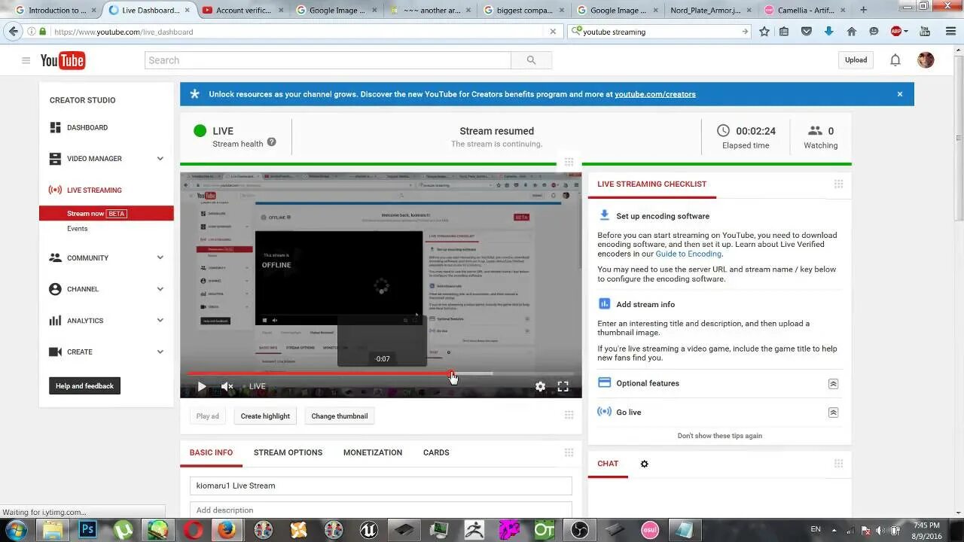
Task: Open Windows Start menu
Action: (x=15, y=530)
